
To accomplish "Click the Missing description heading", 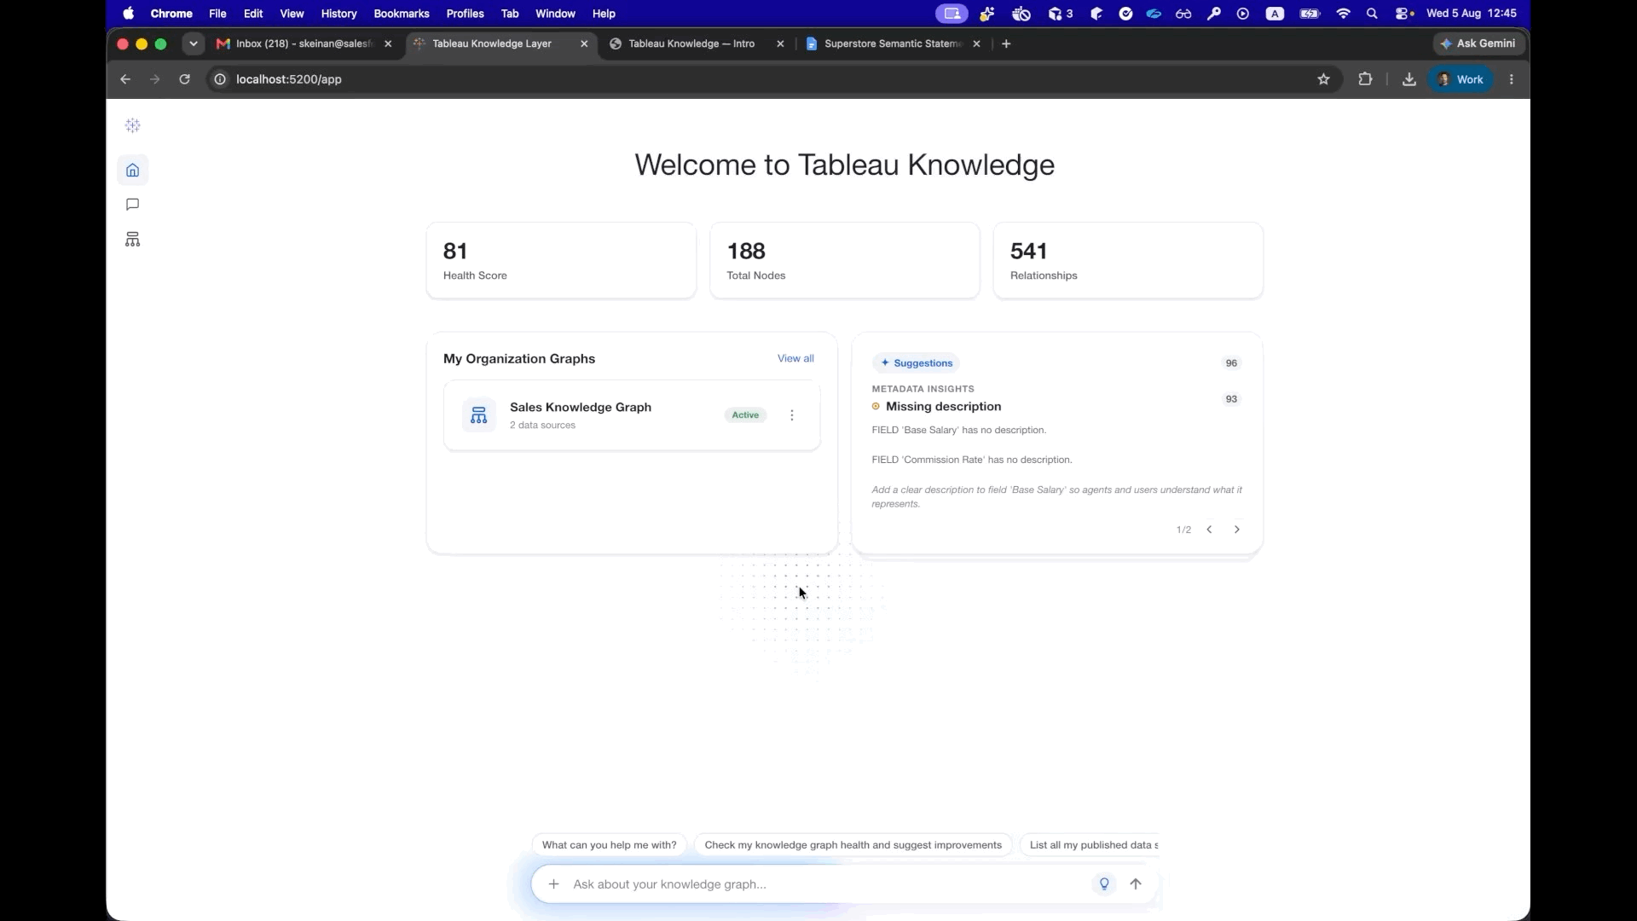I will click(943, 407).
